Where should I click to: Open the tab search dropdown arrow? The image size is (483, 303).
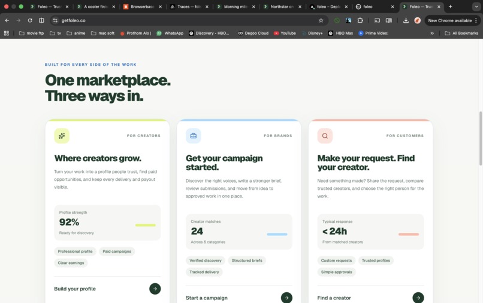tap(476, 7)
